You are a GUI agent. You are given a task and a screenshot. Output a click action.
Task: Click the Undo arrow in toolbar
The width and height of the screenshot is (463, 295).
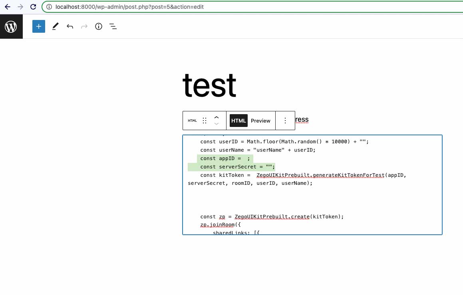[x=70, y=26]
